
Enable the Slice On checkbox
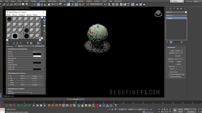(x=176, y=64)
